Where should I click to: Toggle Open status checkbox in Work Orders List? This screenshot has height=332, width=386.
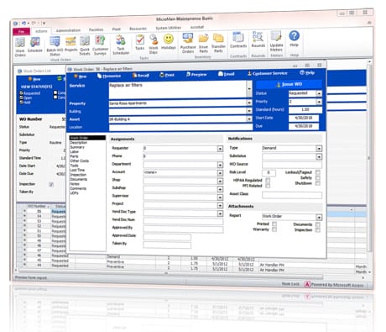(21, 97)
